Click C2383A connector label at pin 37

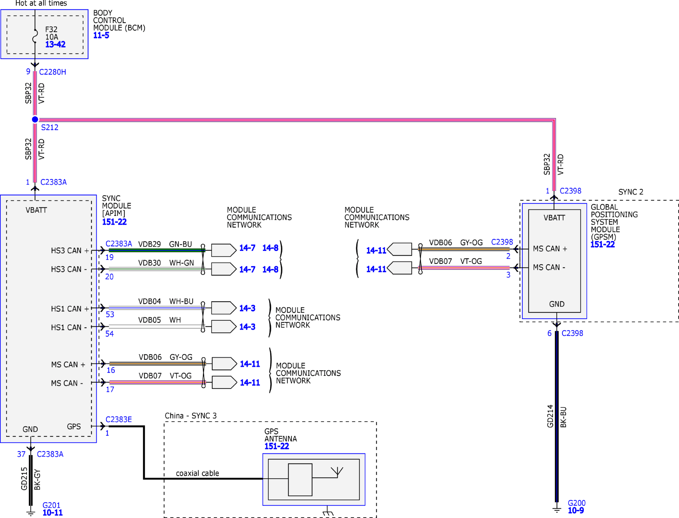pyautogui.click(x=50, y=454)
